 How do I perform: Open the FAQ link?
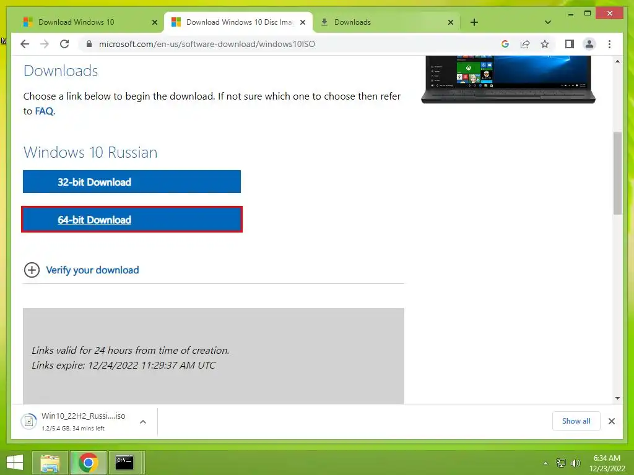(x=44, y=111)
